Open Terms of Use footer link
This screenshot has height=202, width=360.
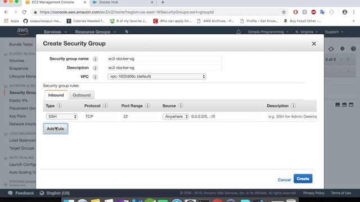341,193
